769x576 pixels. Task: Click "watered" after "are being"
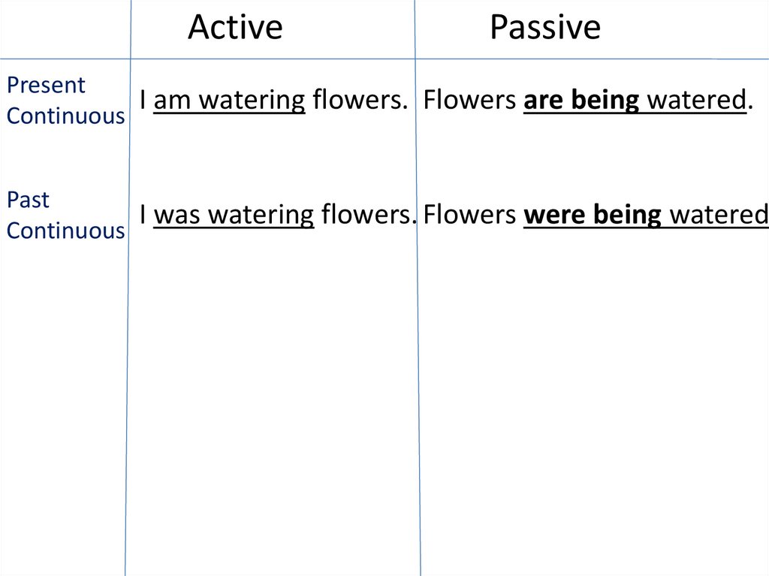[695, 100]
